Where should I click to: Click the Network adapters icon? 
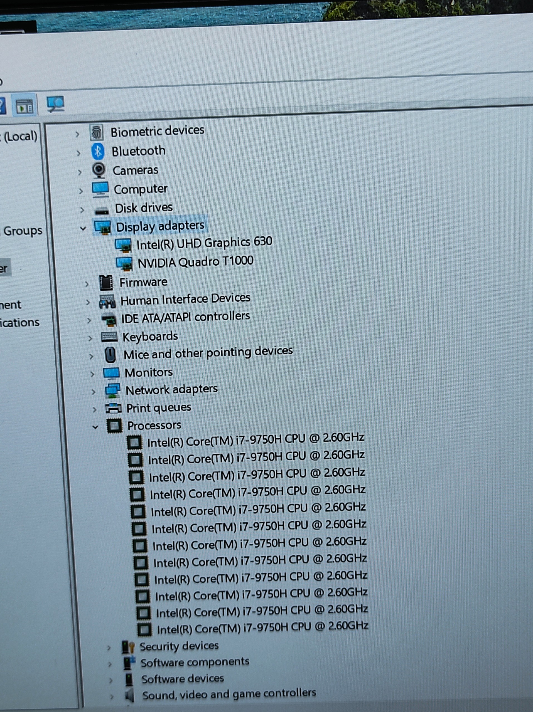[112, 391]
